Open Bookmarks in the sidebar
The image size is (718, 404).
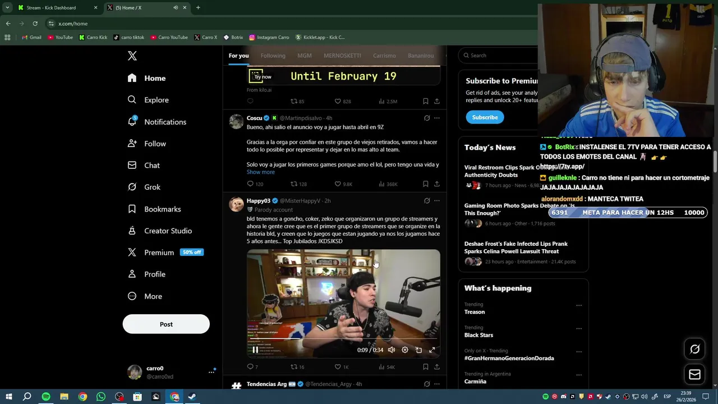pos(154,209)
